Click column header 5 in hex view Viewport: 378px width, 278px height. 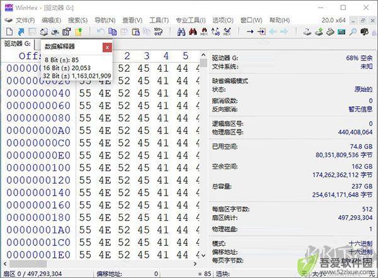(185, 56)
